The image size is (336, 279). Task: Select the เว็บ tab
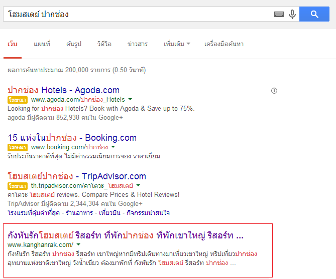click(13, 44)
